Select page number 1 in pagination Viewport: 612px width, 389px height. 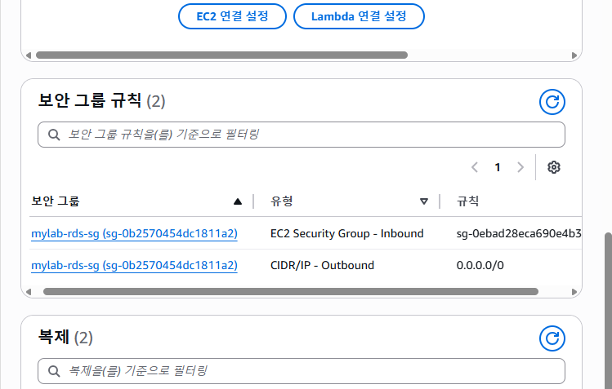498,167
